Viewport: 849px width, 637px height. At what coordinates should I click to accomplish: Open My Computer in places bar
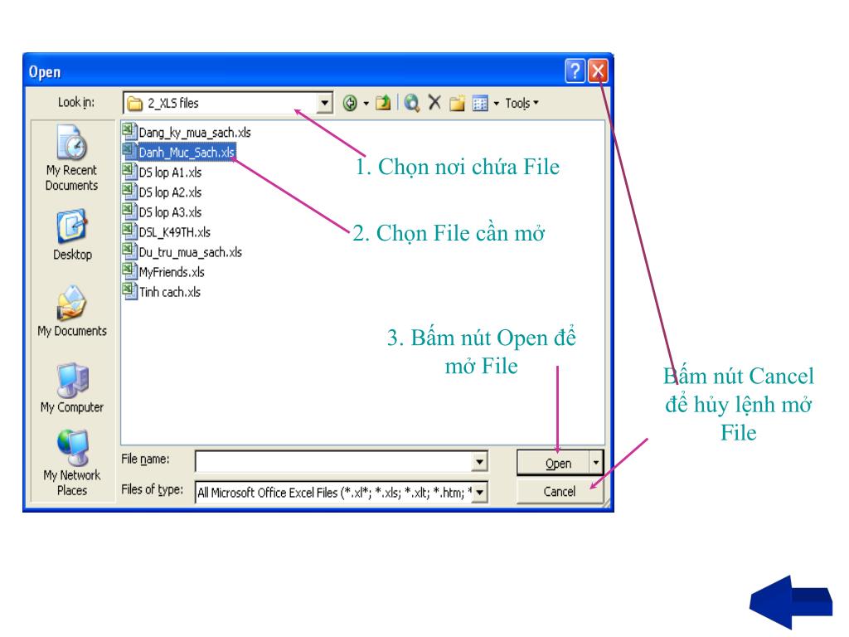pos(72,388)
